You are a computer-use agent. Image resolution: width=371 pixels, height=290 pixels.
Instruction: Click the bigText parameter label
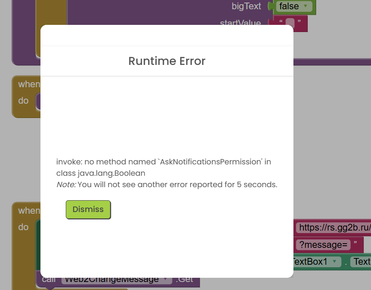coord(246,6)
